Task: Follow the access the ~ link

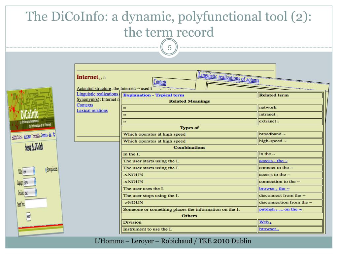Action: click(x=273, y=161)
